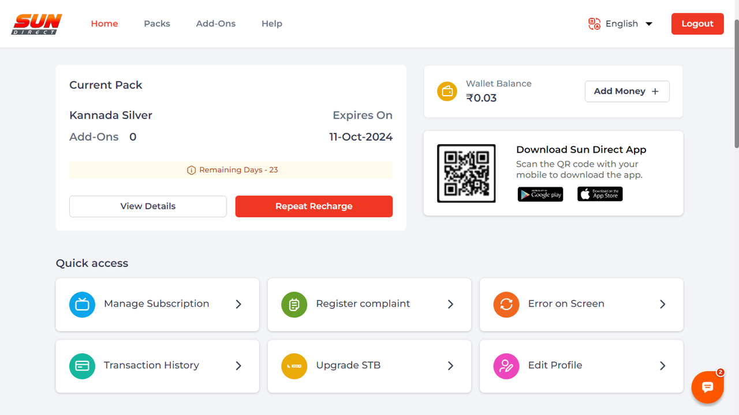
Task: Click the info icon beside Remaining Days
Action: click(x=191, y=170)
